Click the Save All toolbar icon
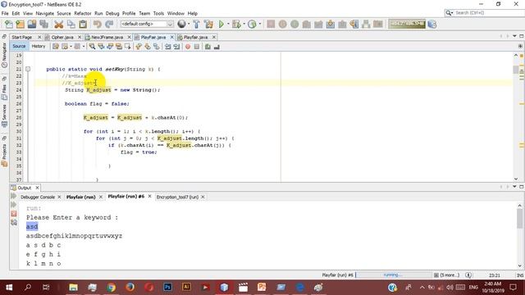Image resolution: width=525 pixels, height=295 pixels. point(43,24)
